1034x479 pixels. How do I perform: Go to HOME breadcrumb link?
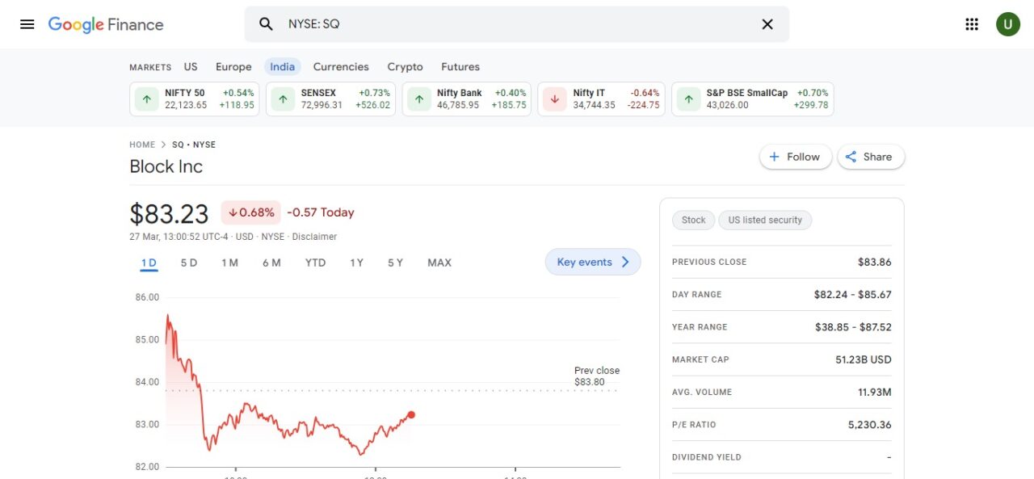(x=142, y=145)
